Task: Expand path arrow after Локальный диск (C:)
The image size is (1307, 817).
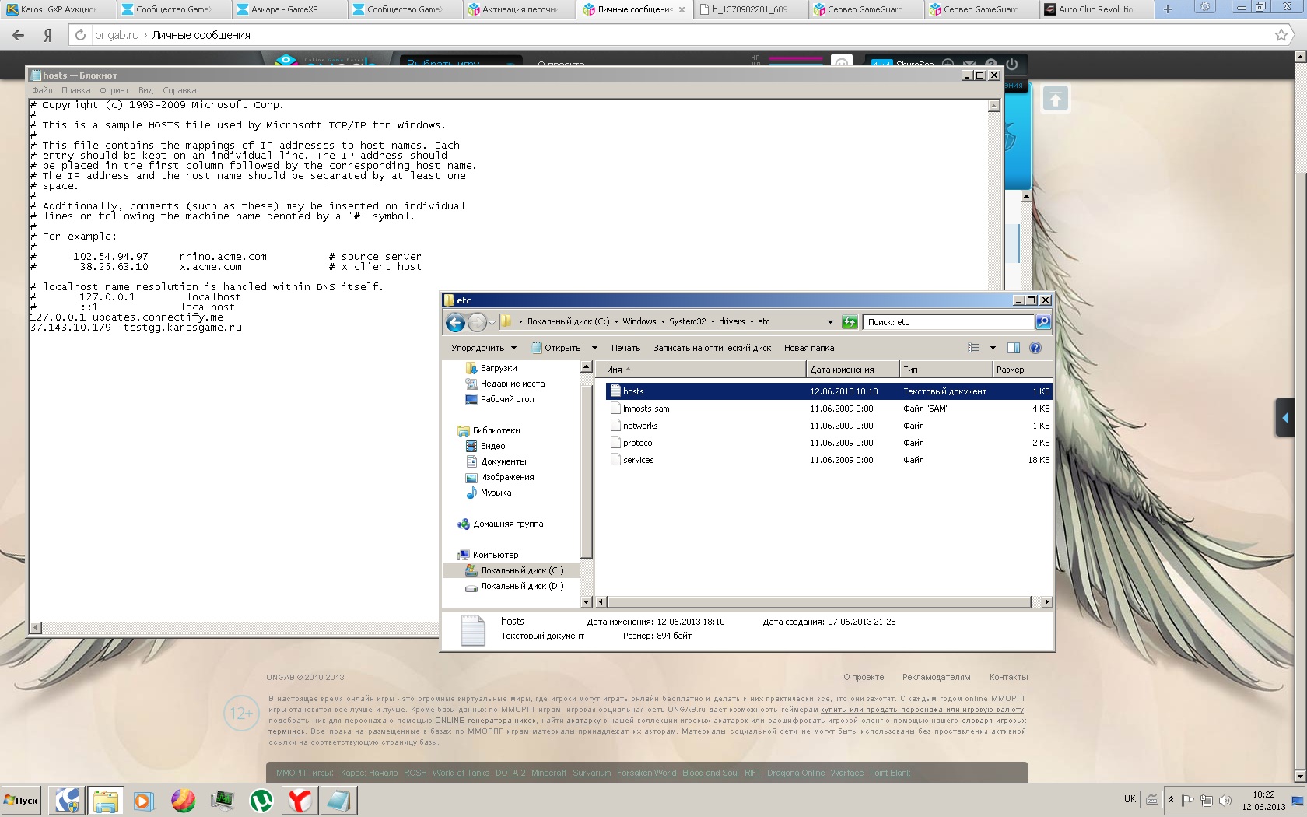Action: tap(616, 322)
